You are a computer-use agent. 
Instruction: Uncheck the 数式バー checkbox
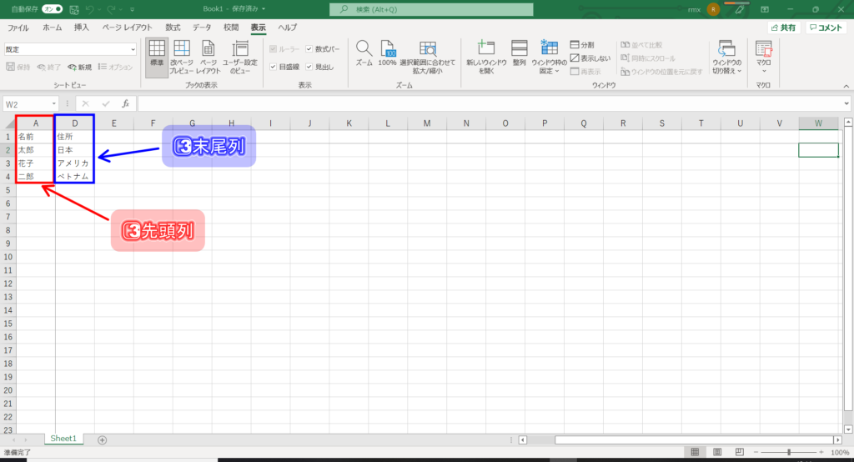point(309,49)
